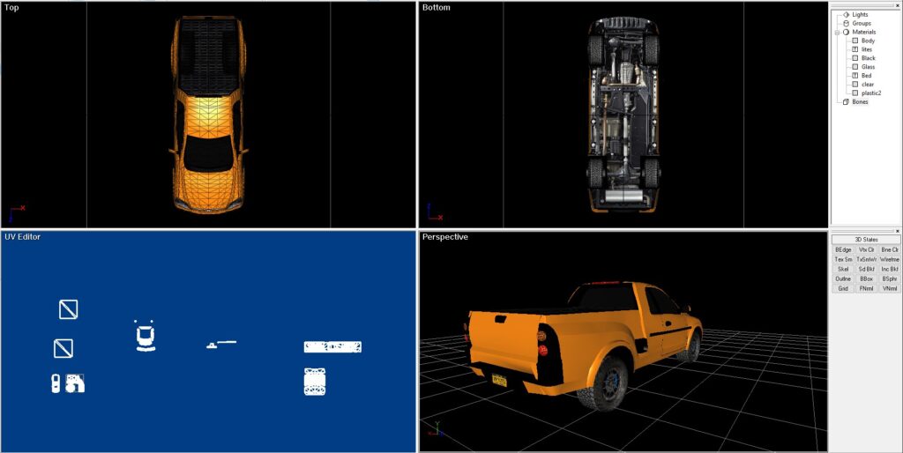Toggle the VNml vertex normals button

pos(889,288)
